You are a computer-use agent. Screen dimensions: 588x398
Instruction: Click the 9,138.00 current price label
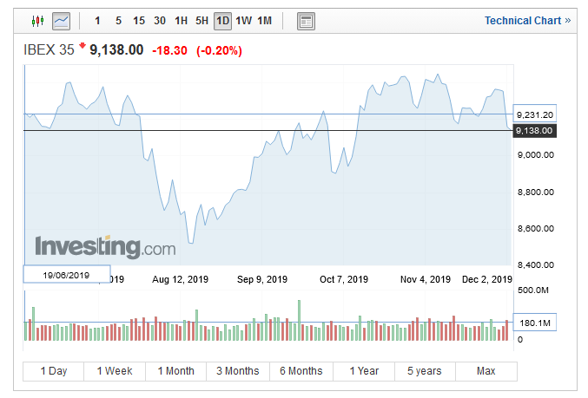[534, 131]
